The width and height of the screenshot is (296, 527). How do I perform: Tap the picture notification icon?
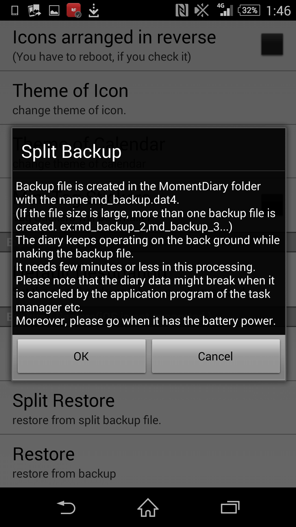54,10
